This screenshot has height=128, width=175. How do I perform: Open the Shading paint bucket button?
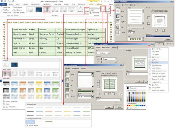tap(81, 10)
